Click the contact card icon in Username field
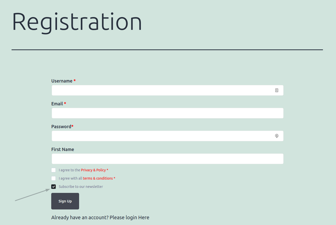 (276, 90)
